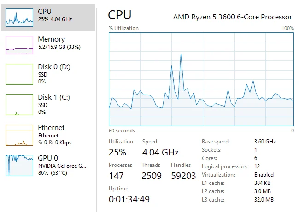Click the Handles count 59203
The image size is (299, 220).
[x=183, y=176]
